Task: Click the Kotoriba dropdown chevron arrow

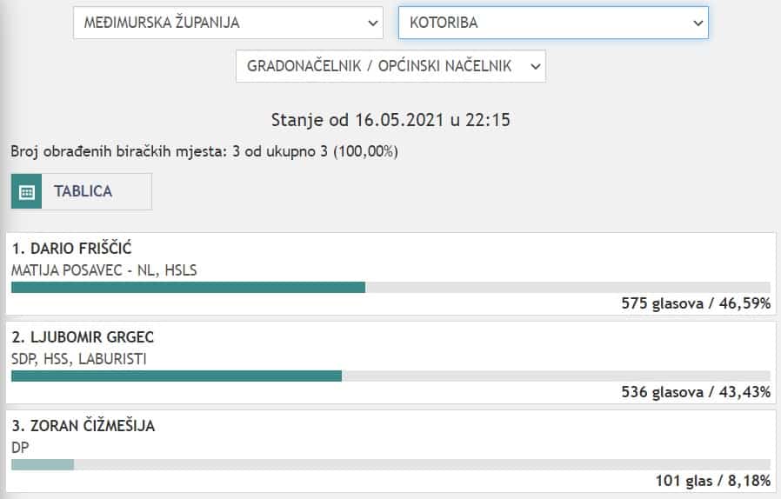Action: pos(698,23)
